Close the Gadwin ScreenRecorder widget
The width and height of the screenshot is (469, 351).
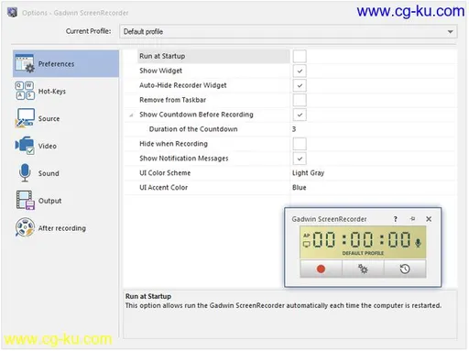pyautogui.click(x=429, y=219)
